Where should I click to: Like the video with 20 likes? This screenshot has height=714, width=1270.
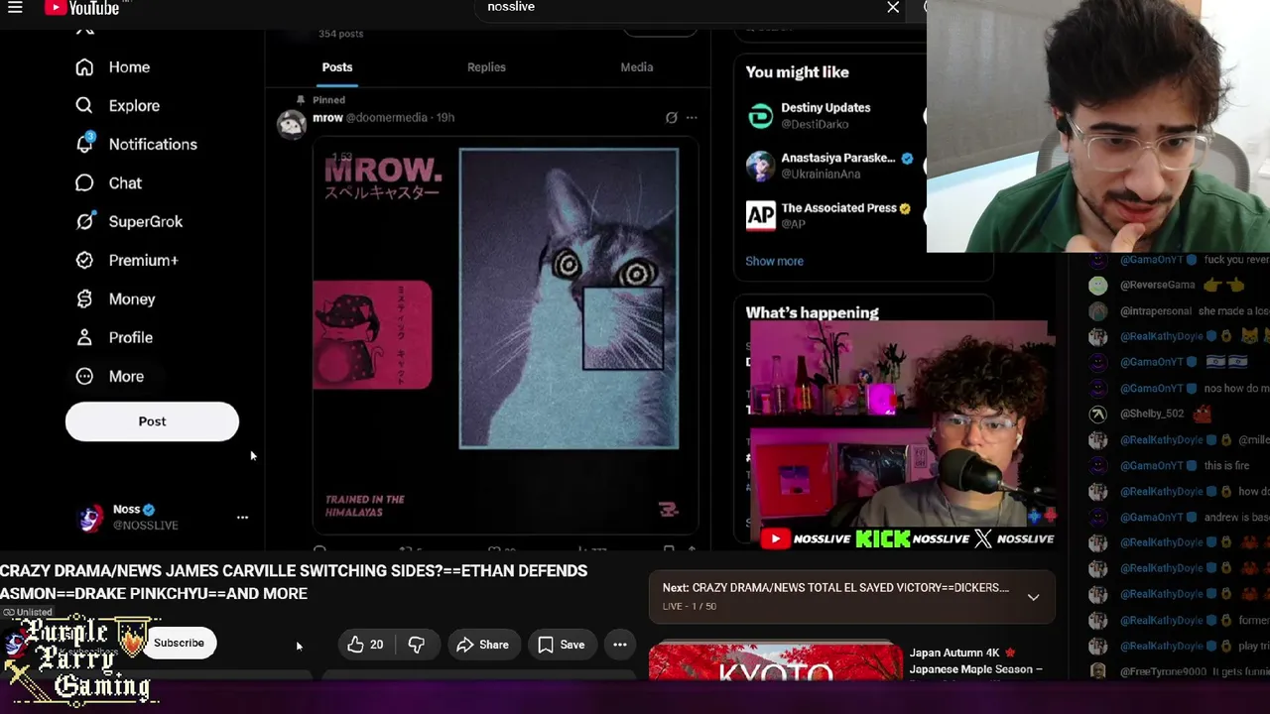coord(365,645)
